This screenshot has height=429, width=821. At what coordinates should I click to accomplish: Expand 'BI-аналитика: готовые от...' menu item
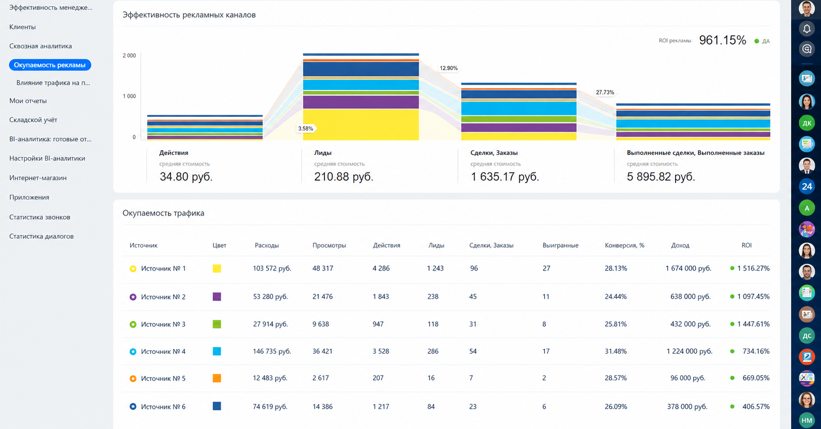[50, 139]
